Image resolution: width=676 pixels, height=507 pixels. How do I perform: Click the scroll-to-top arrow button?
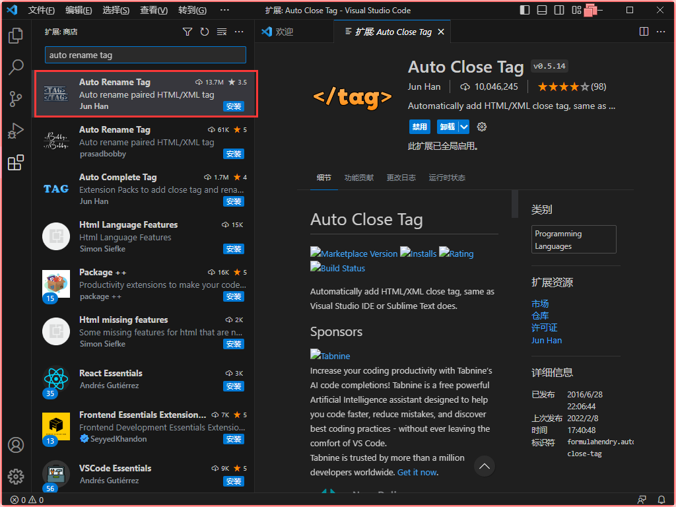[484, 466]
